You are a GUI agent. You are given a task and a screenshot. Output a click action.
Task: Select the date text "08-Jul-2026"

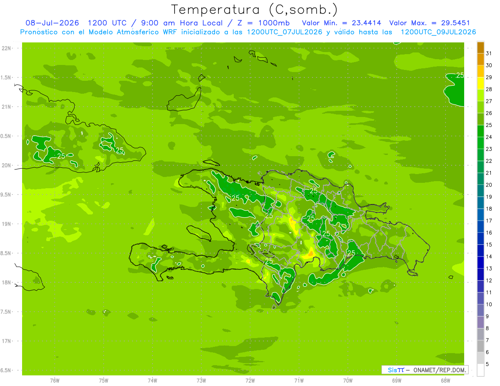tap(52, 23)
